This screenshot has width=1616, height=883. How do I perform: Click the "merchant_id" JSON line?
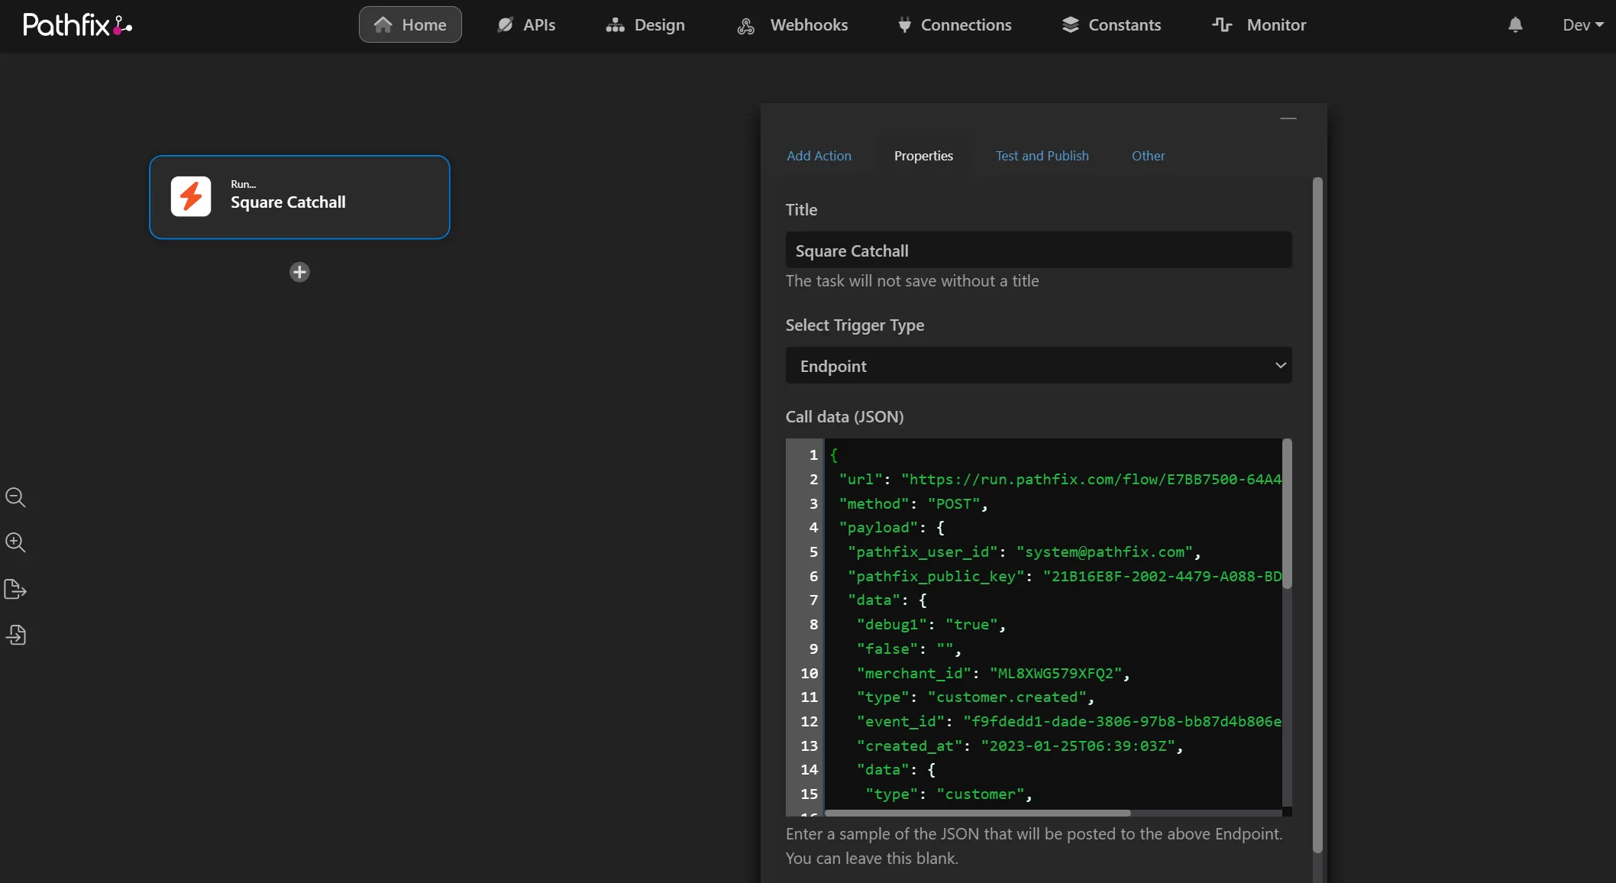[x=993, y=673]
